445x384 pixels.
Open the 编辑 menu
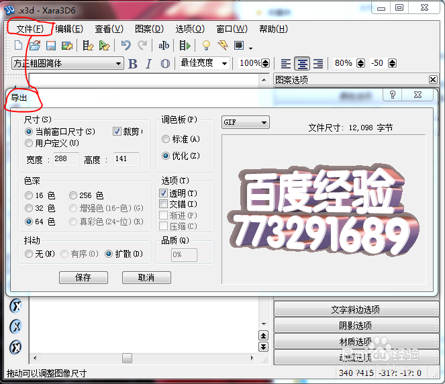tap(69, 29)
